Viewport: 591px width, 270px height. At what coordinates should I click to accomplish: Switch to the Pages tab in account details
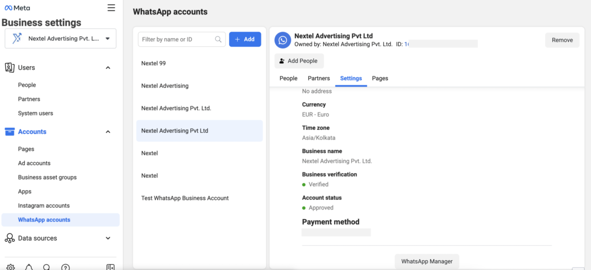(380, 78)
